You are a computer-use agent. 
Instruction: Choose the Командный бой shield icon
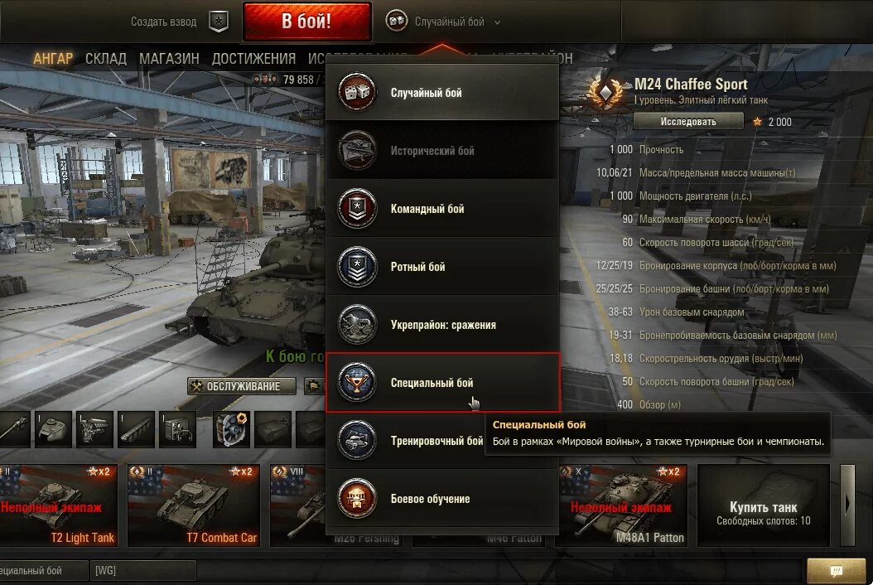coord(357,208)
